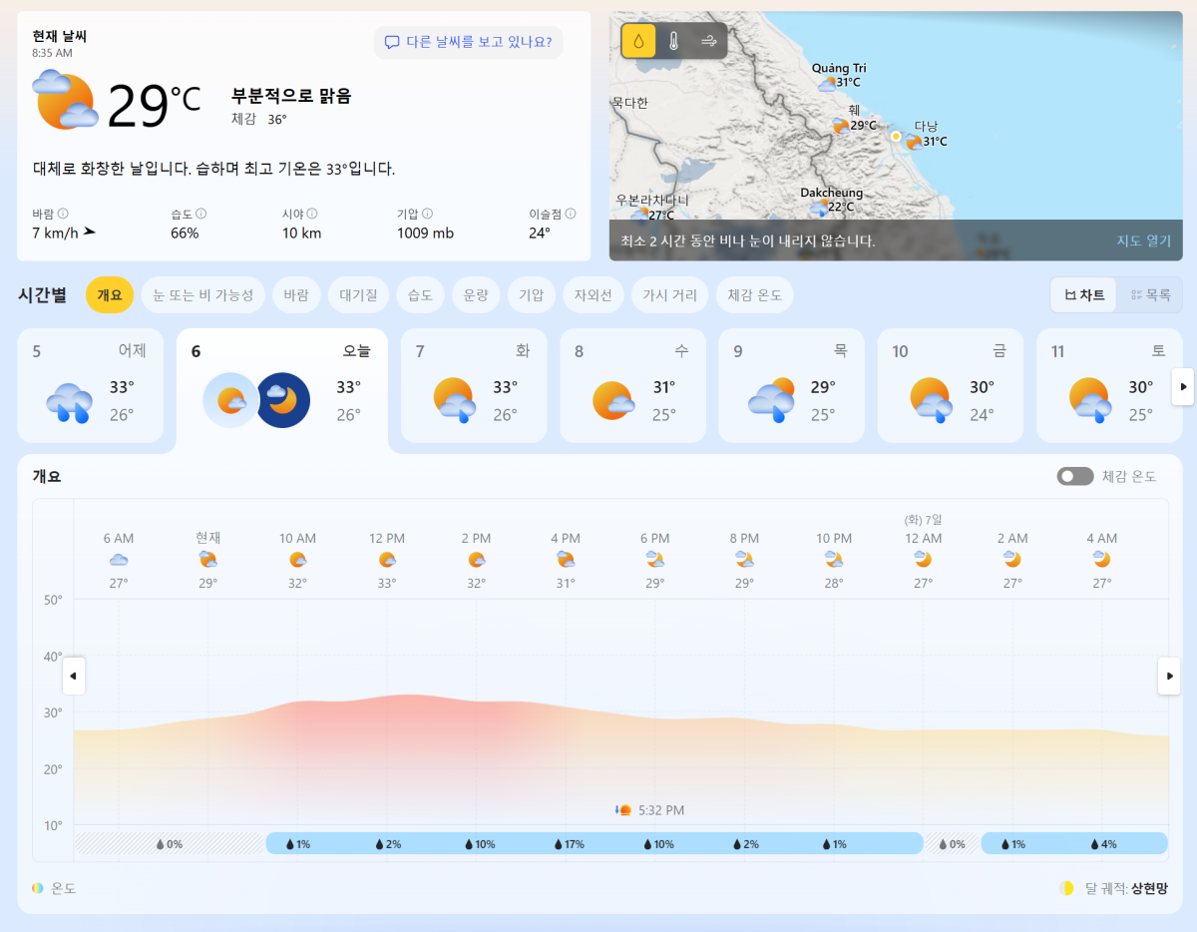
Task: Select the temperature map layer icon
Action: pyautogui.click(x=674, y=41)
